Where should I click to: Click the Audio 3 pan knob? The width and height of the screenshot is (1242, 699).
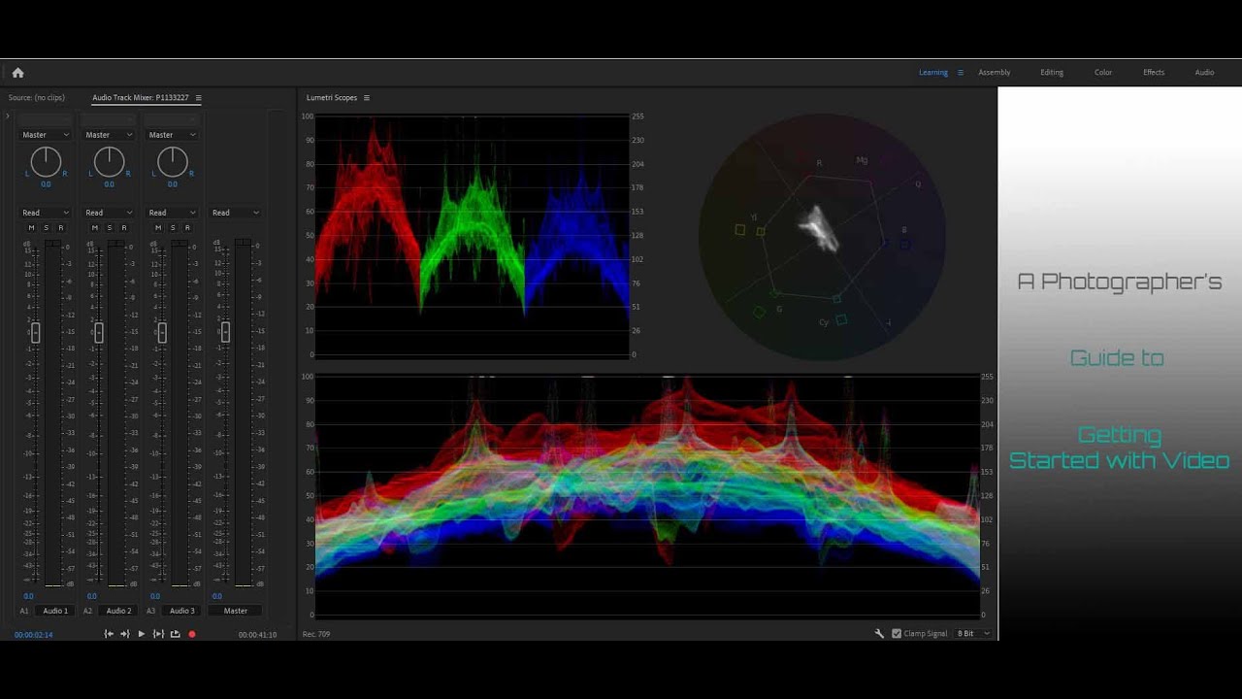[172, 162]
